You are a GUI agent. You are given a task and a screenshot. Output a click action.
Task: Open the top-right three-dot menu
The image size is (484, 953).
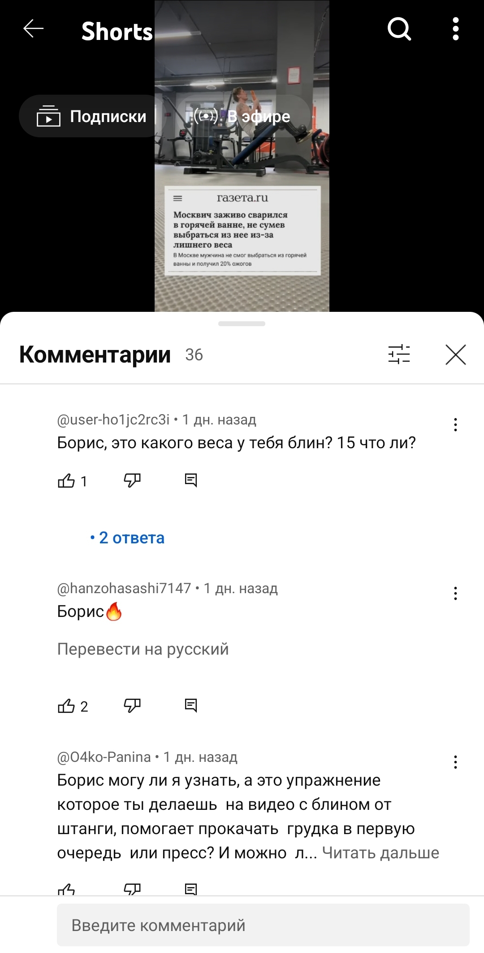click(455, 29)
